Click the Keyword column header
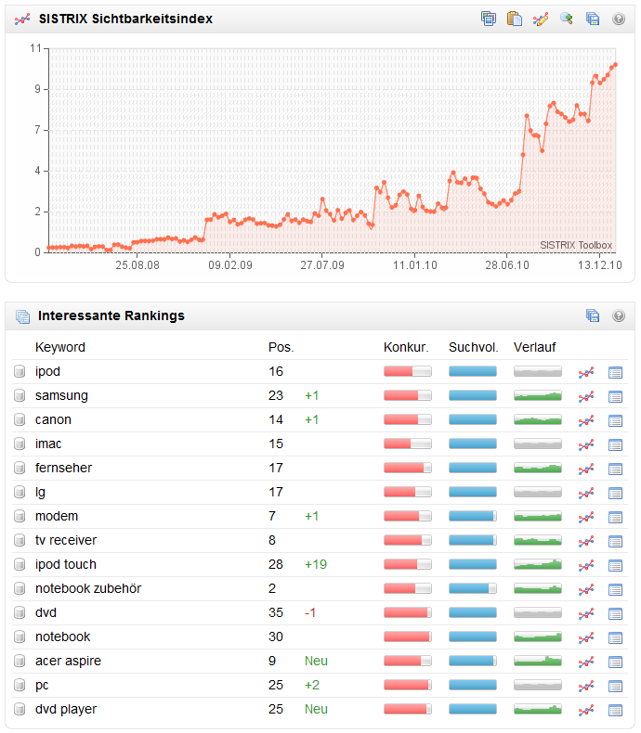Image resolution: width=641 pixels, height=733 pixels. pyautogui.click(x=60, y=347)
